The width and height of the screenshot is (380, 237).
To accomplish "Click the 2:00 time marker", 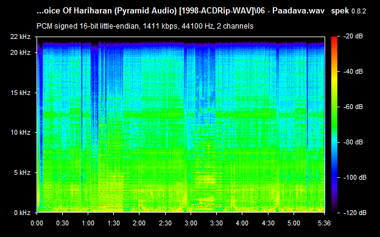I will (x=139, y=223).
